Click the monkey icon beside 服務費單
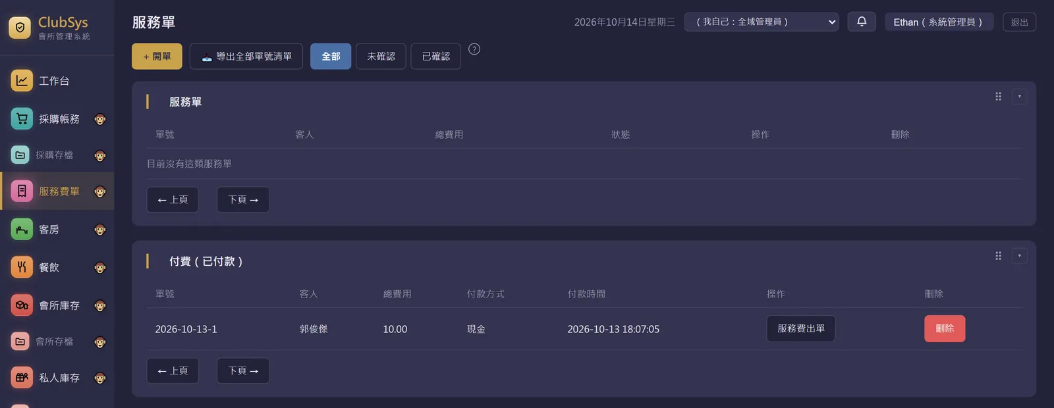Image resolution: width=1054 pixels, height=408 pixels. coord(100,191)
